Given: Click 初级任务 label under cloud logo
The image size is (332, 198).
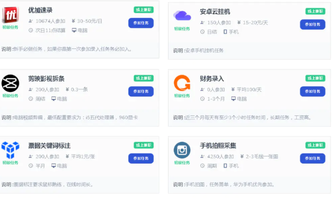Looking at the screenshot, I should point(182,29).
